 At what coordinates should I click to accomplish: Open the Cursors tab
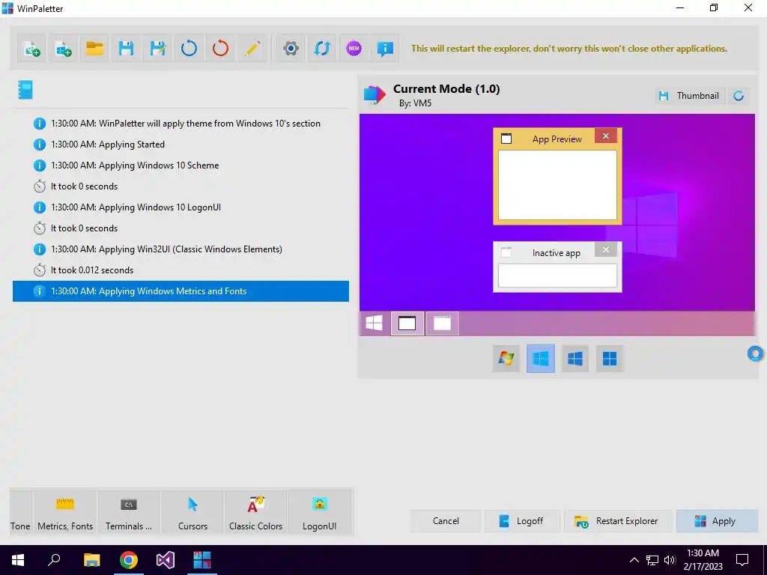coord(192,512)
